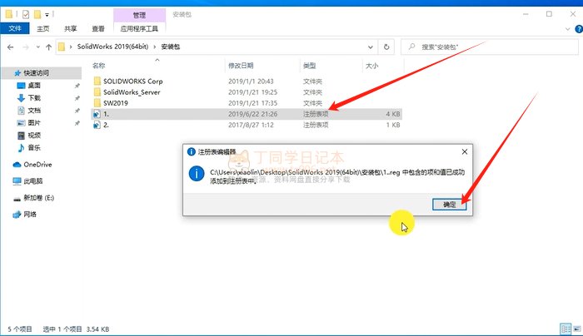The width and height of the screenshot is (583, 336).
Task: Switch to the 查看 ribbon tab
Action: click(x=97, y=27)
